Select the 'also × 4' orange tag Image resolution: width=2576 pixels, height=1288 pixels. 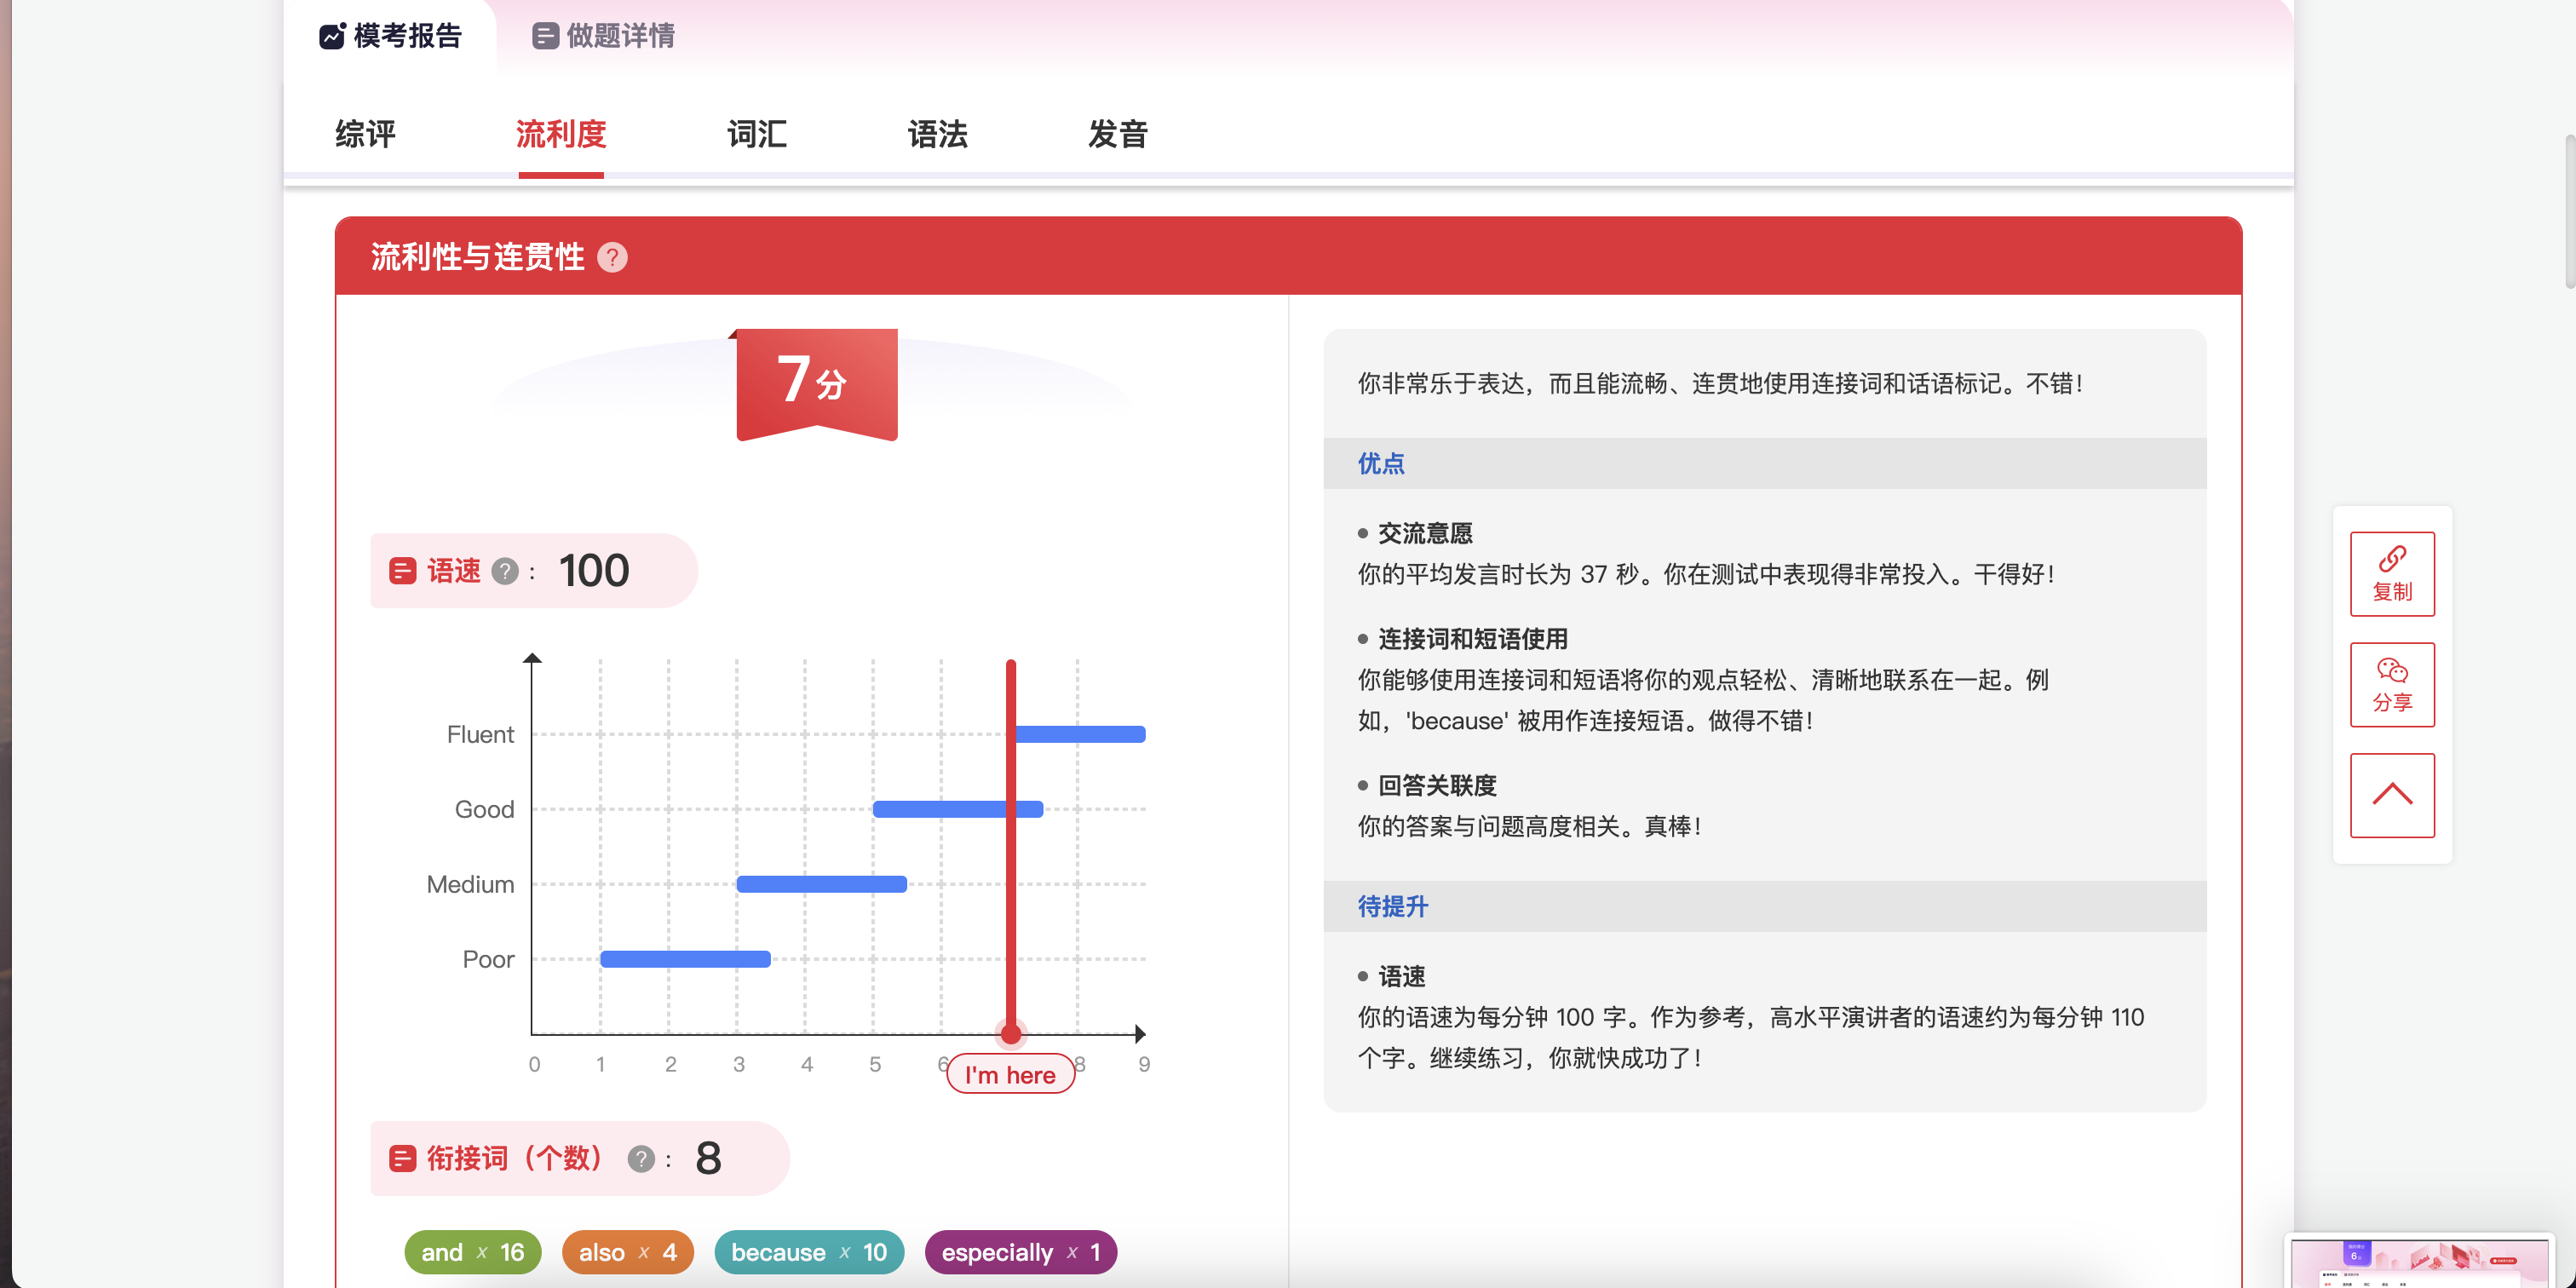[627, 1252]
